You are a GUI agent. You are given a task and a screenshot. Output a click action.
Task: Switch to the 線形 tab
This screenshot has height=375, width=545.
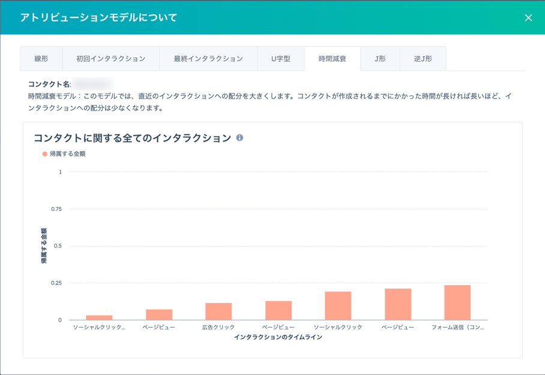(41, 59)
